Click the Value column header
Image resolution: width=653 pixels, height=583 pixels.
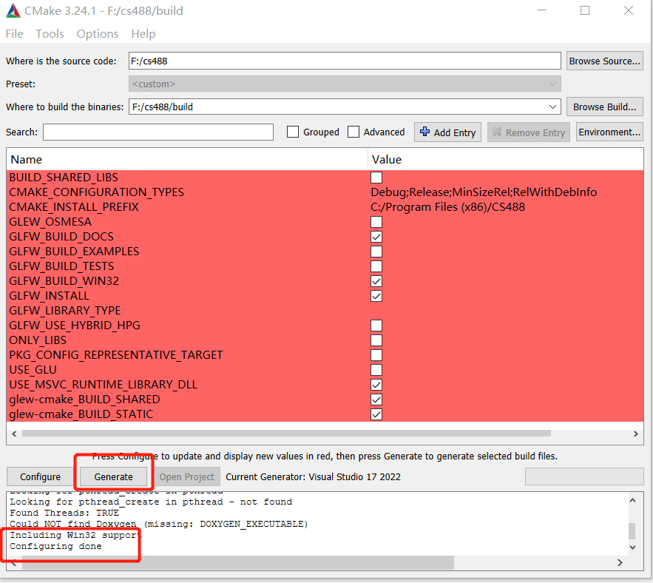[506, 160]
